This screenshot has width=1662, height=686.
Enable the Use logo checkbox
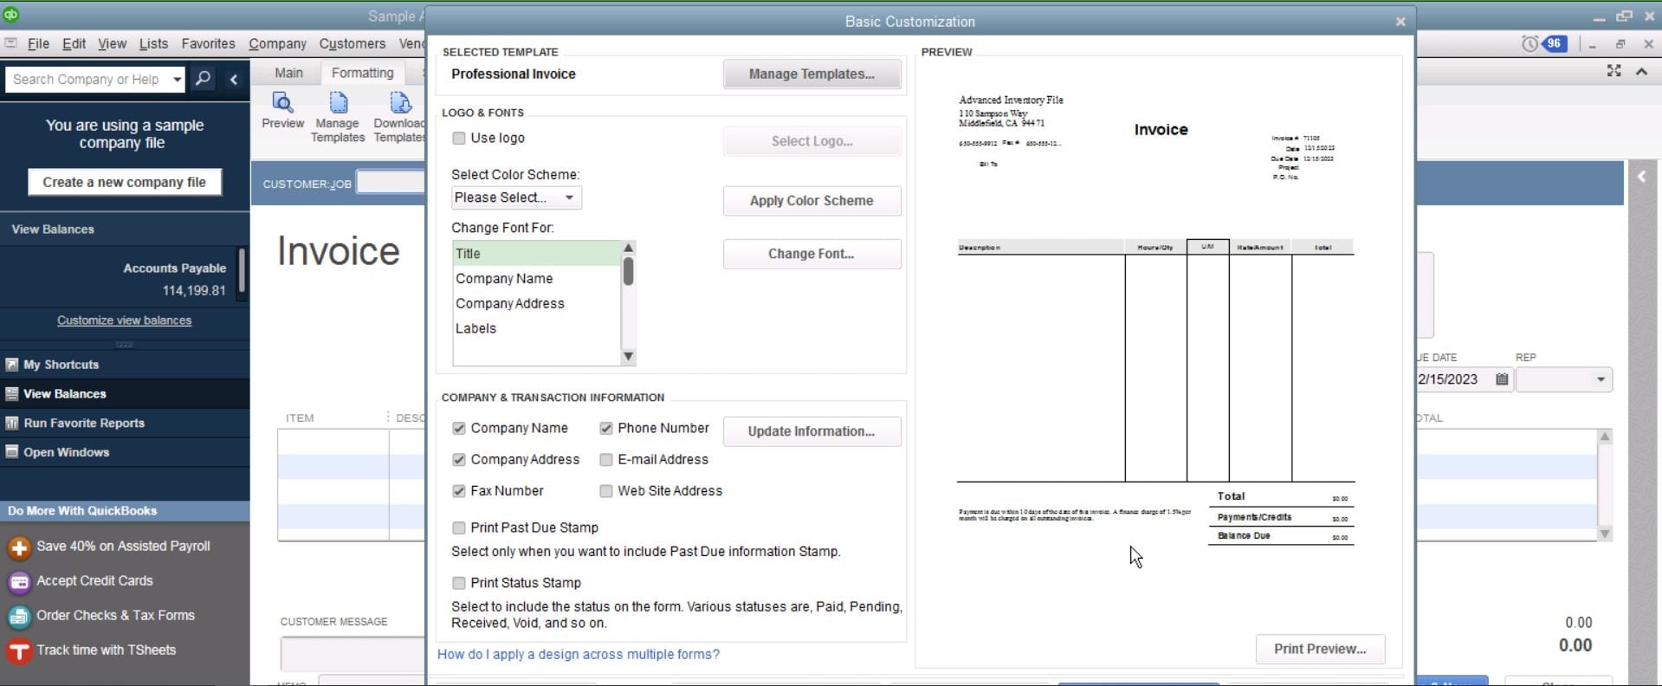pyautogui.click(x=459, y=138)
